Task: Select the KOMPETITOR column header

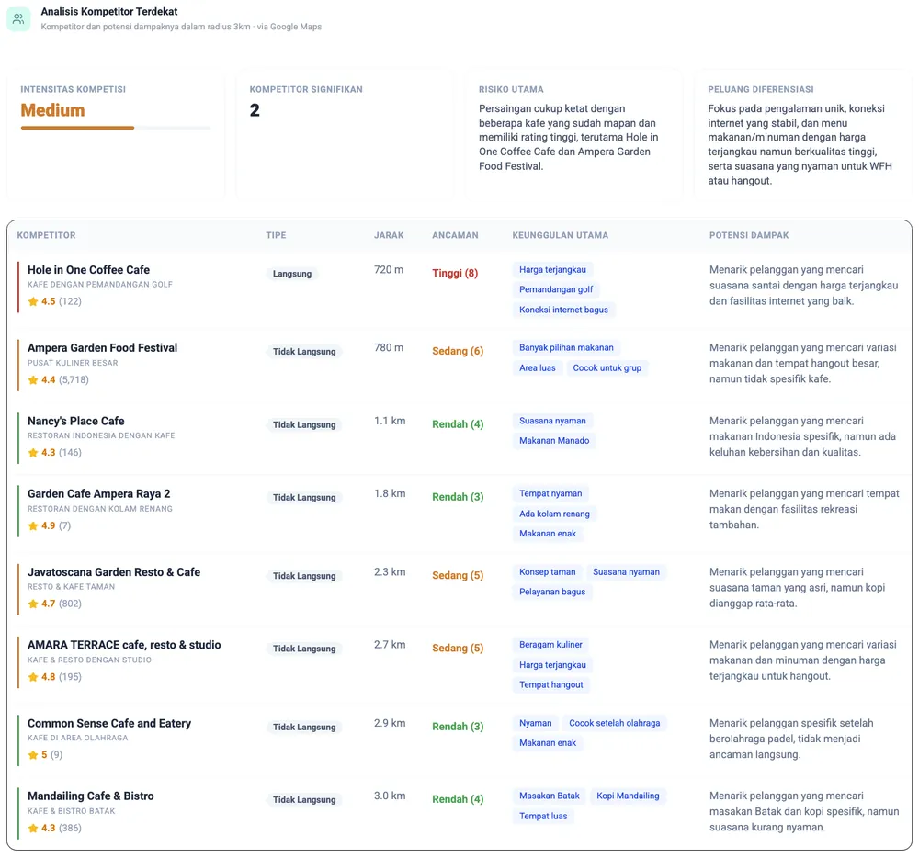Action: 46,235
